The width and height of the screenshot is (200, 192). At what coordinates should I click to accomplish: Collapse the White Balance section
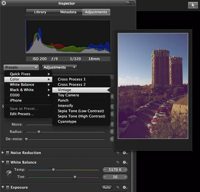(x=3, y=162)
